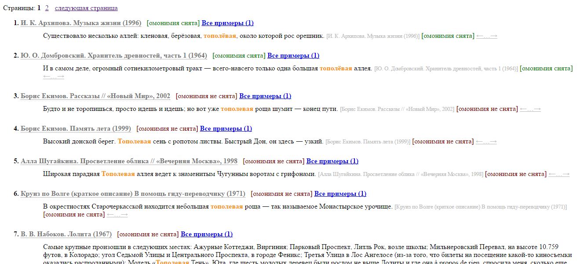Open the 'следующая страница' link
The image size is (584, 264).
(x=86, y=8)
